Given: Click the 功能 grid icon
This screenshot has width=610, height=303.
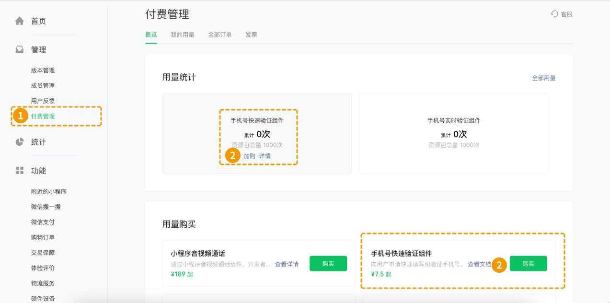Looking at the screenshot, I should (x=20, y=171).
